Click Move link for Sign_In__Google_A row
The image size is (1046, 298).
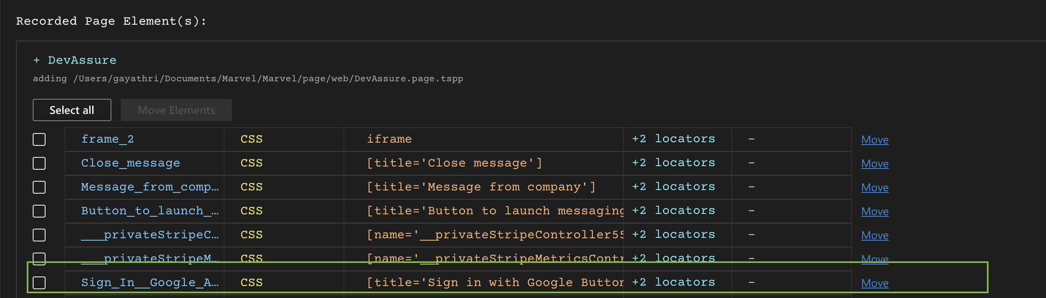pyautogui.click(x=875, y=283)
